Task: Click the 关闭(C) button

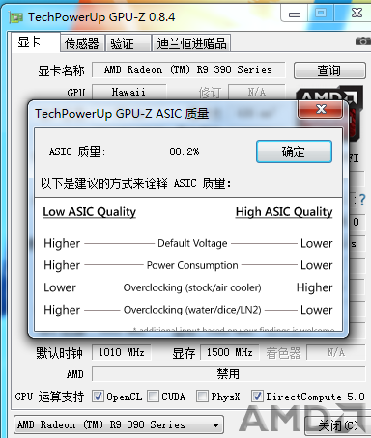Action: (x=336, y=425)
